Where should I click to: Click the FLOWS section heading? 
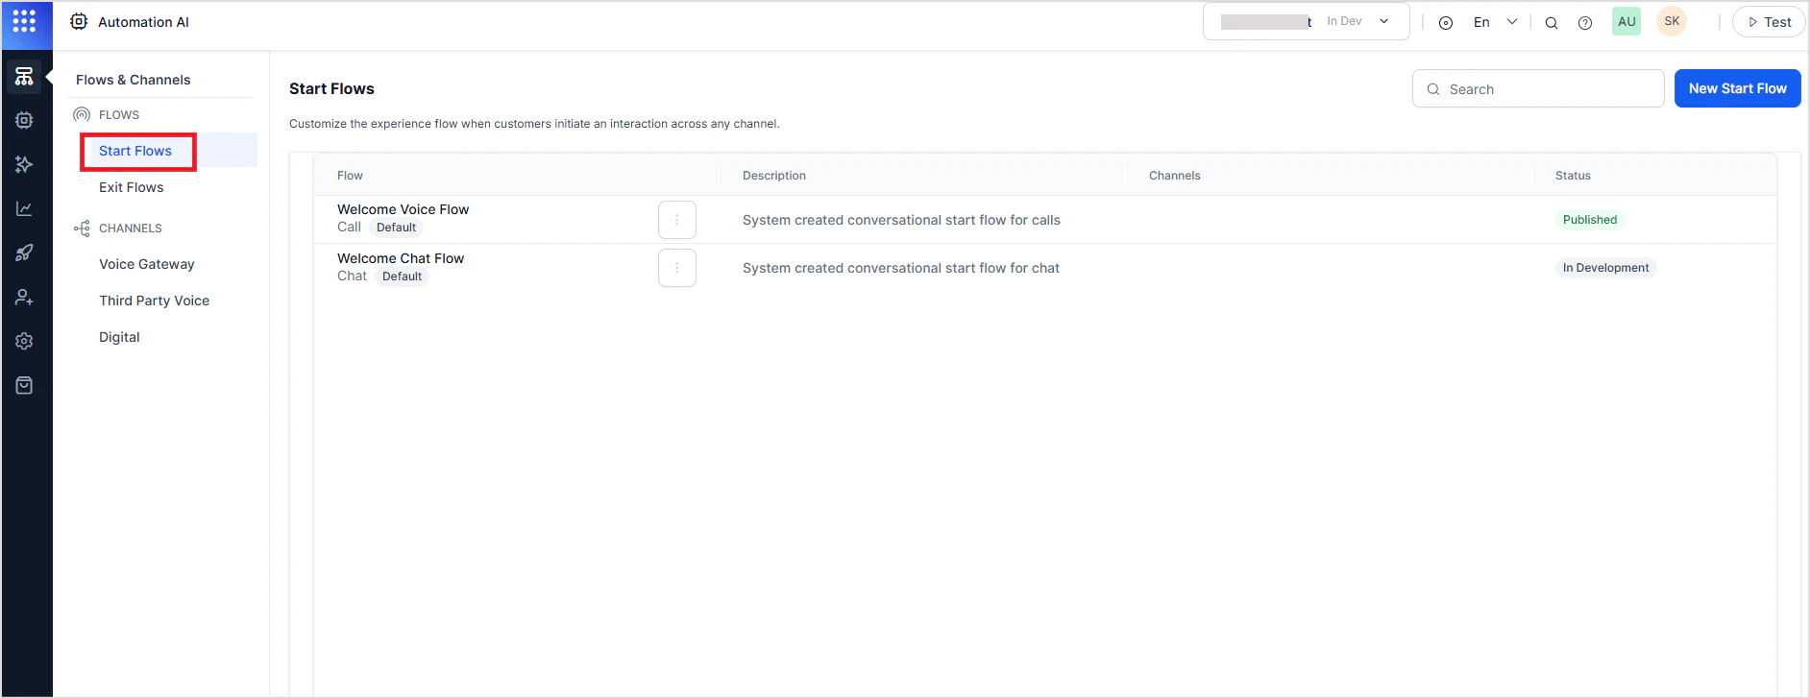coord(119,115)
